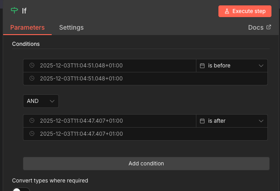This screenshot has width=280, height=191.
Task: Expand the AND combinator dropdown
Action: pos(41,101)
